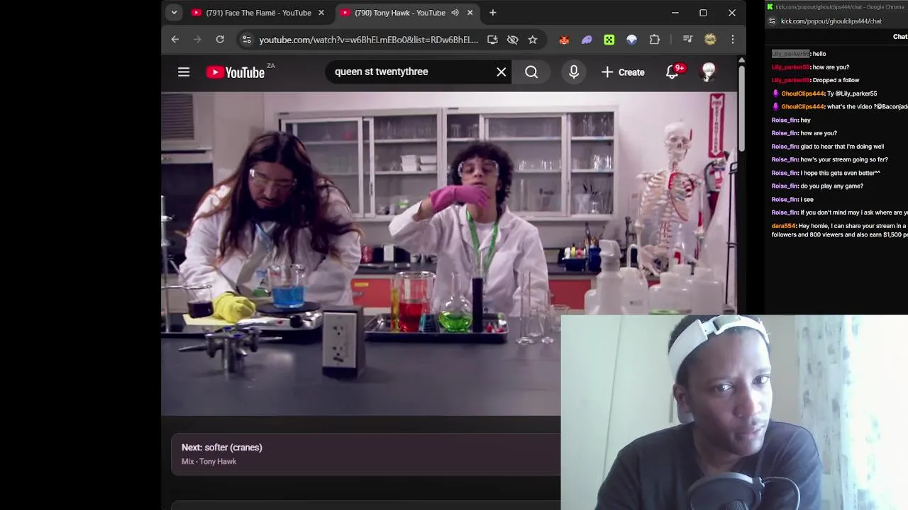Click Lily_parker55 on Dropped a follow message
This screenshot has width=908, height=510.
(x=790, y=81)
